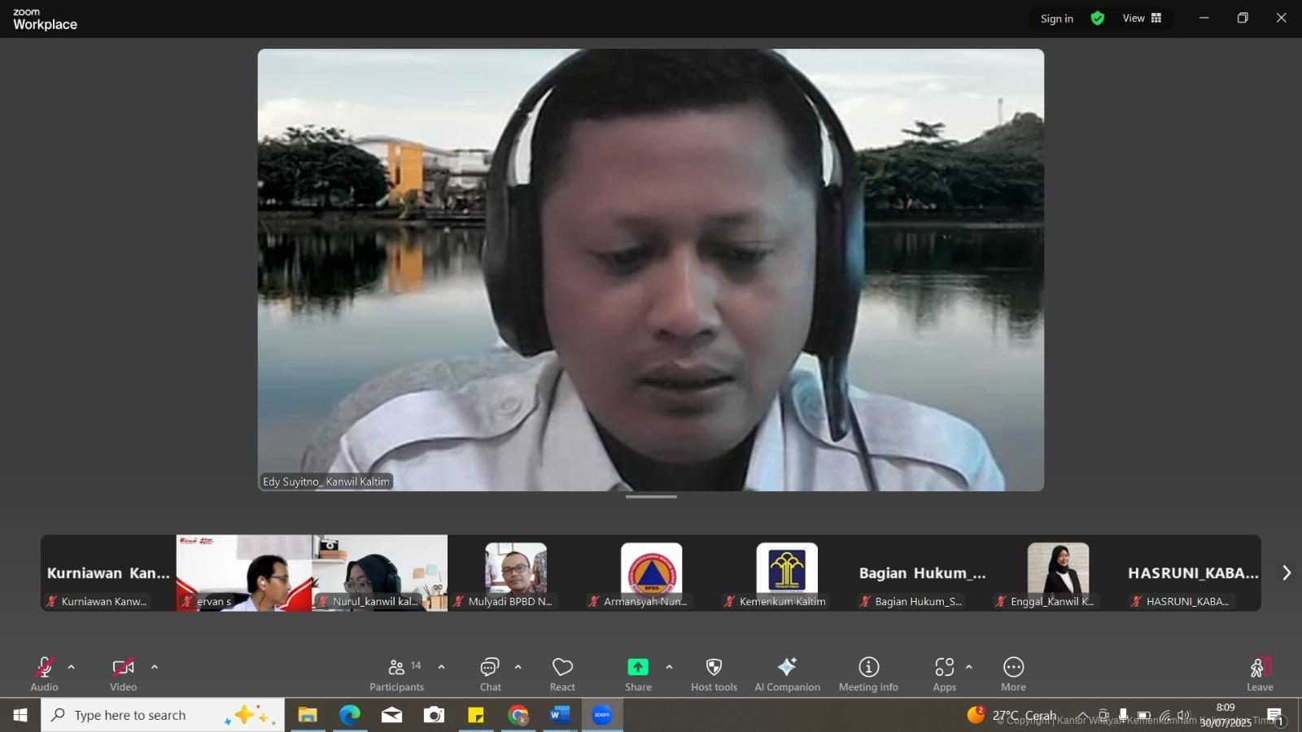Select Bagian Hukum_S... participant tile
The height and width of the screenshot is (732, 1302).
coord(922,573)
